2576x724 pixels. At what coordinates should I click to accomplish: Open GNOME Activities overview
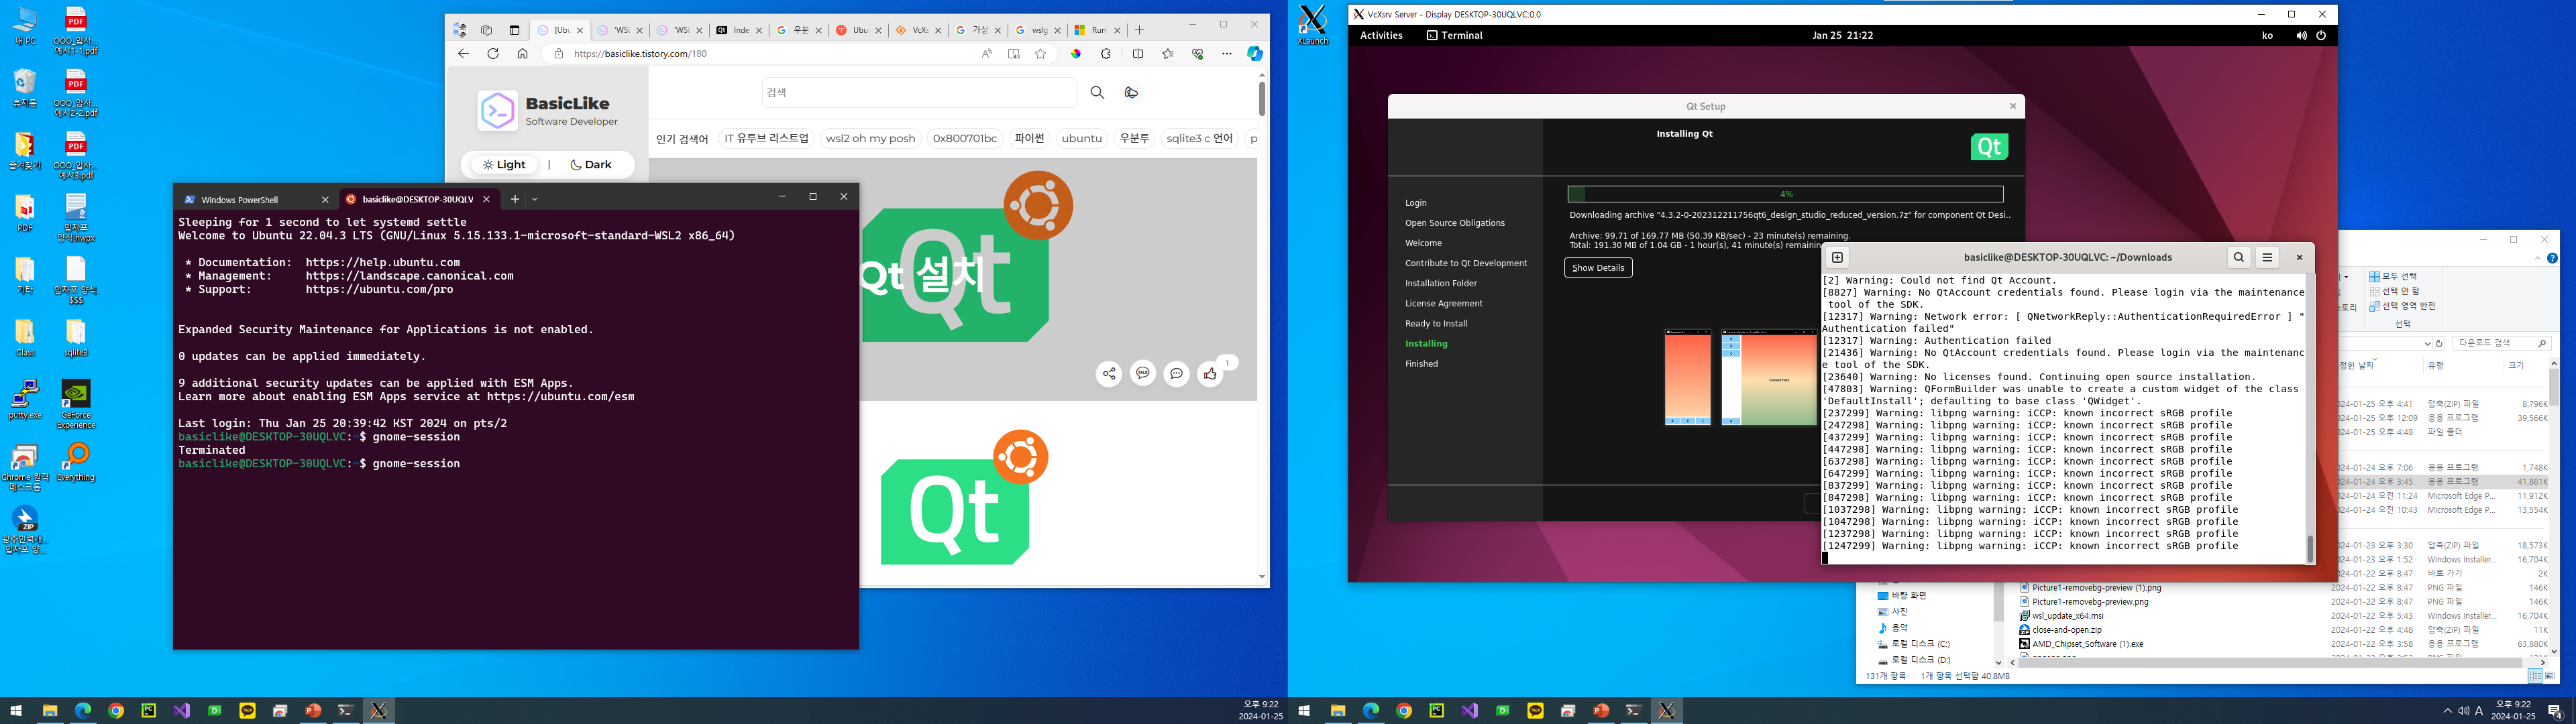pos(1381,35)
